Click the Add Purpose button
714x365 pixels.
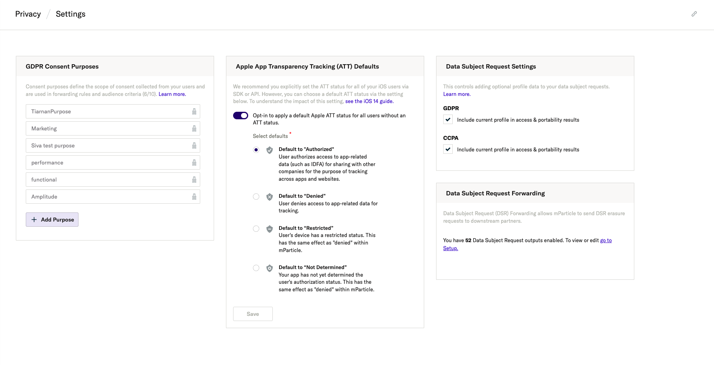click(x=52, y=220)
